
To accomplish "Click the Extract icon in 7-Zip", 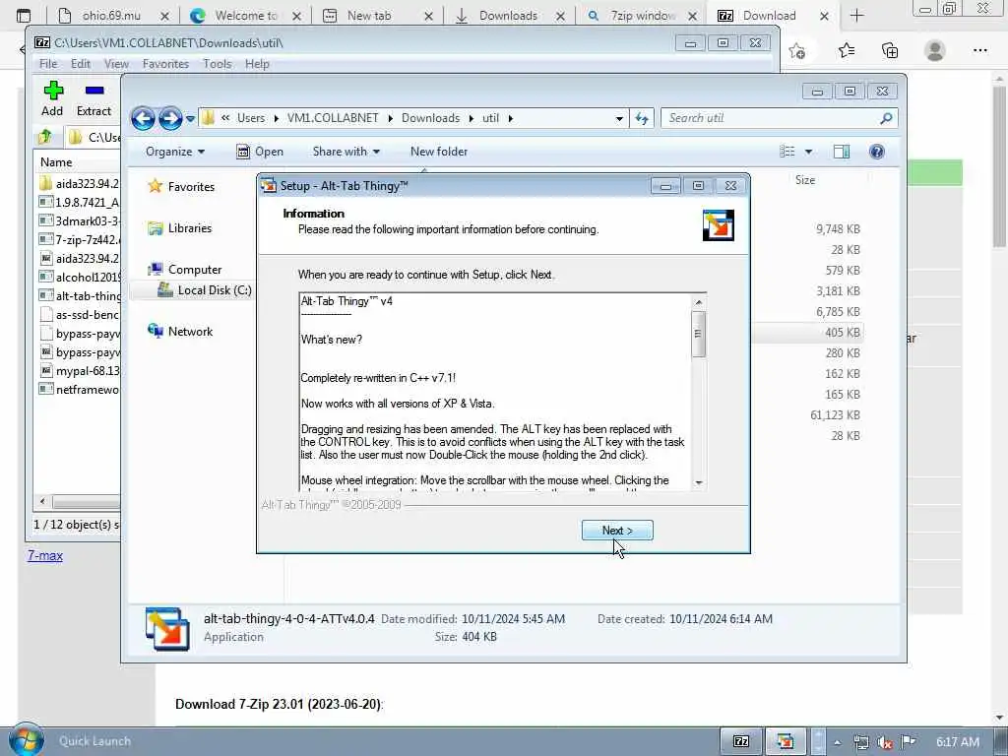I will coord(94,98).
